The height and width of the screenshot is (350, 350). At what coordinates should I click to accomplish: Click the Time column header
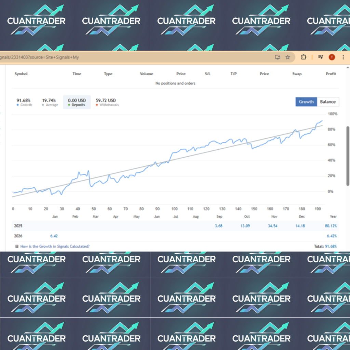77,74
